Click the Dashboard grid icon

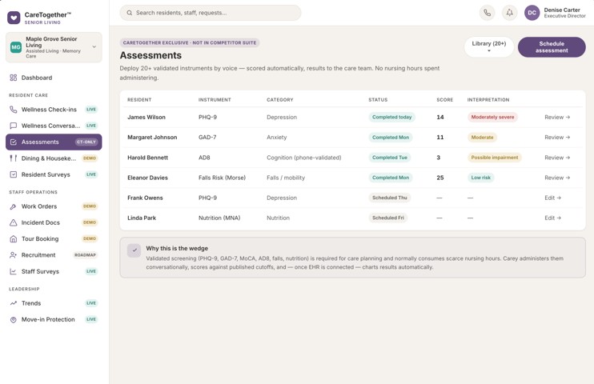pyautogui.click(x=14, y=78)
